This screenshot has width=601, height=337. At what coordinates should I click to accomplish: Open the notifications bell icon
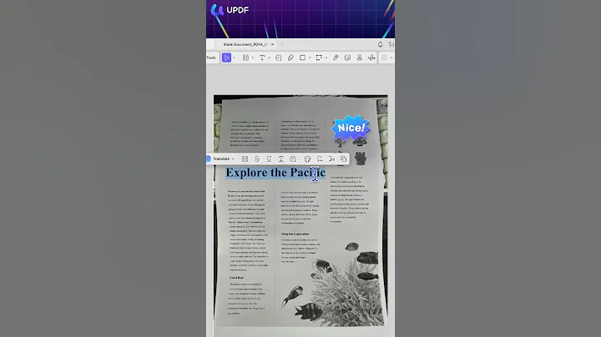[x=381, y=44]
